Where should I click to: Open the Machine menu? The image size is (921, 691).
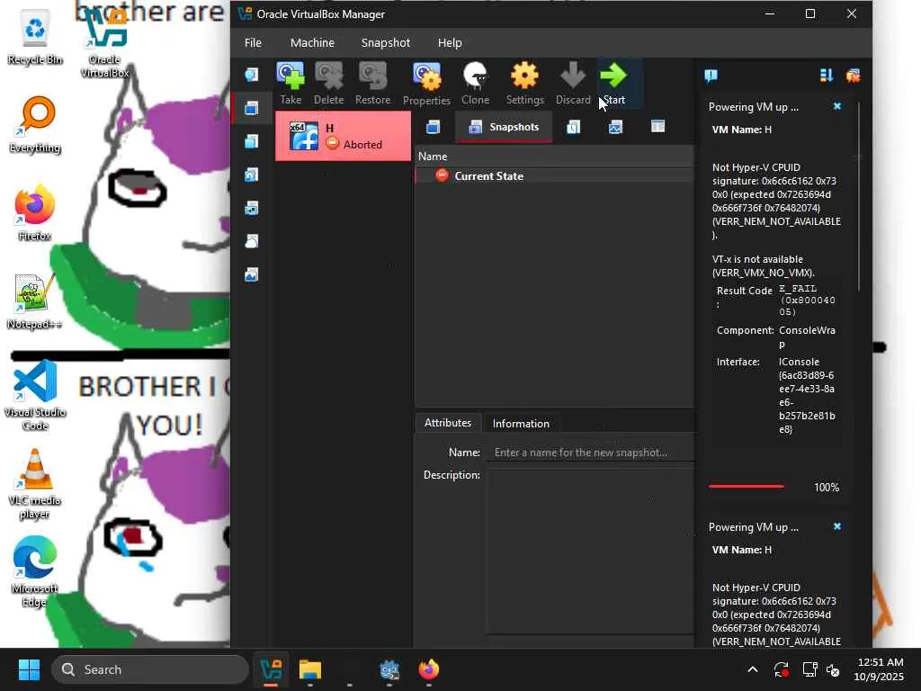[x=312, y=43]
